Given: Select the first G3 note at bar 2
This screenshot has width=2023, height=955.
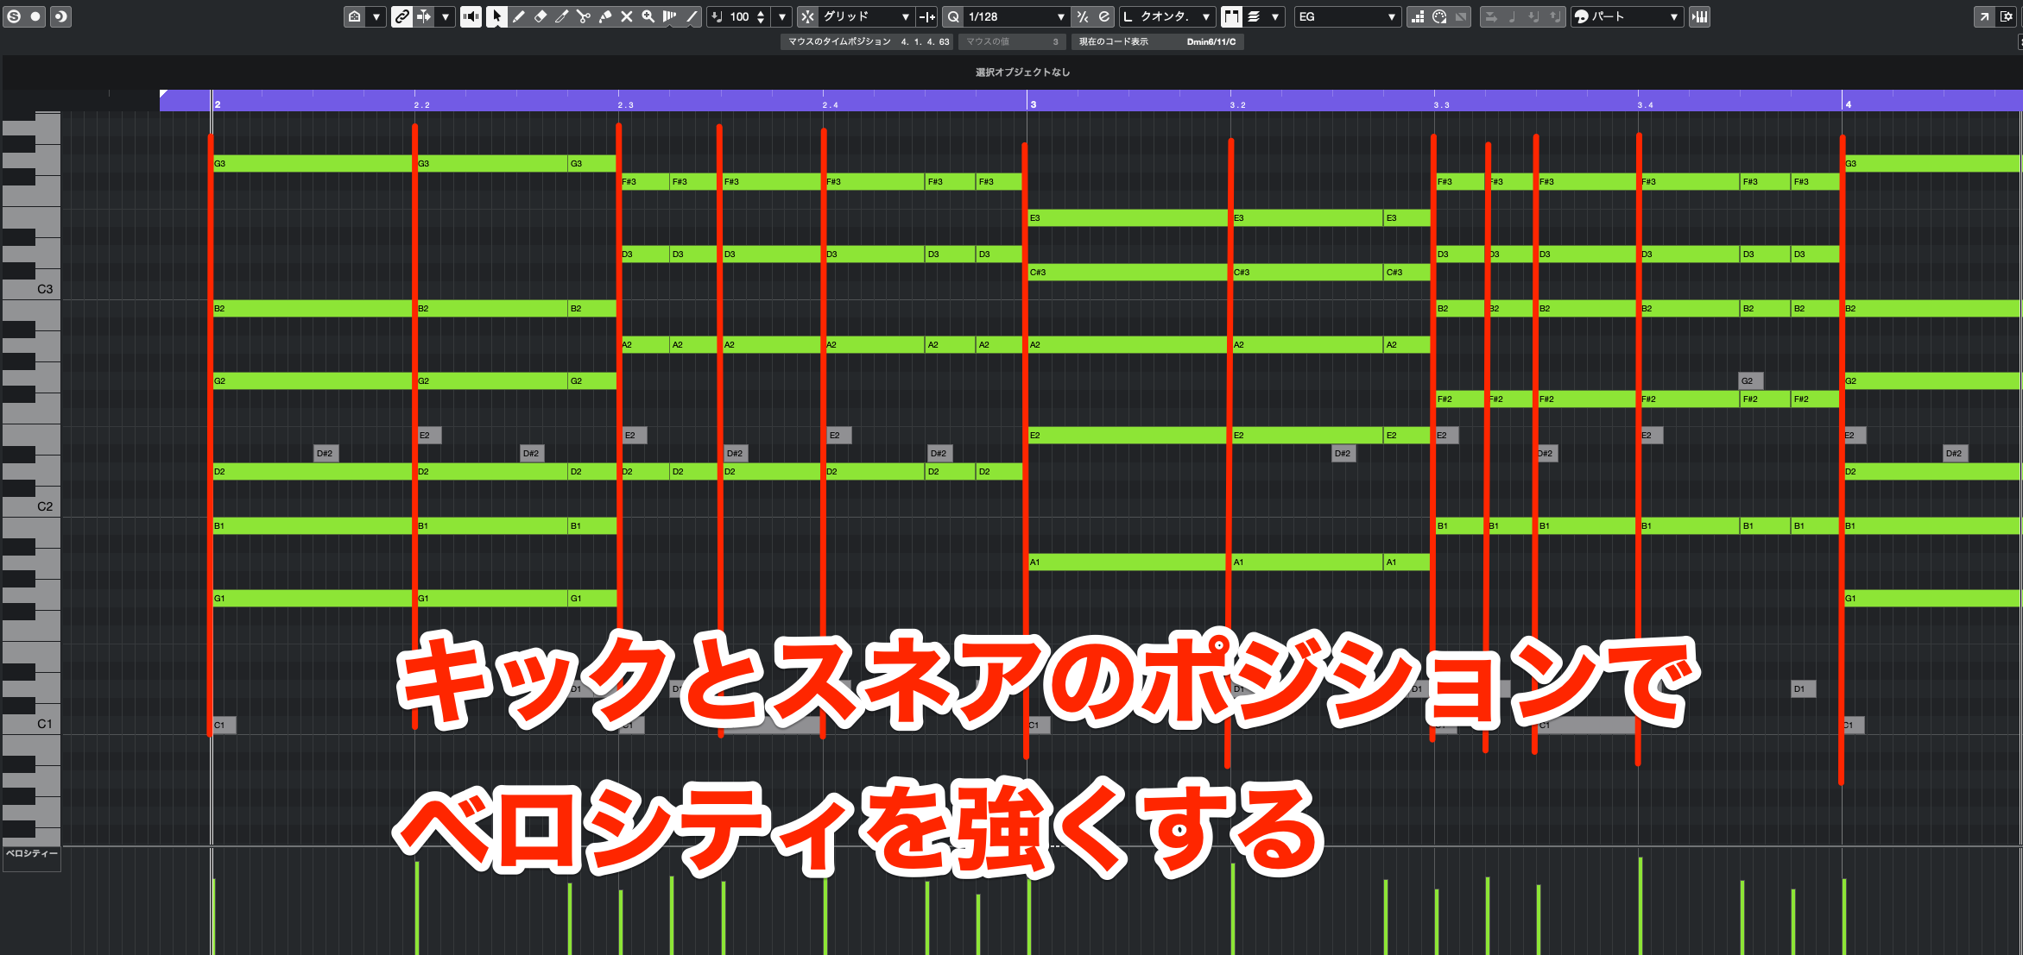Looking at the screenshot, I should (313, 163).
